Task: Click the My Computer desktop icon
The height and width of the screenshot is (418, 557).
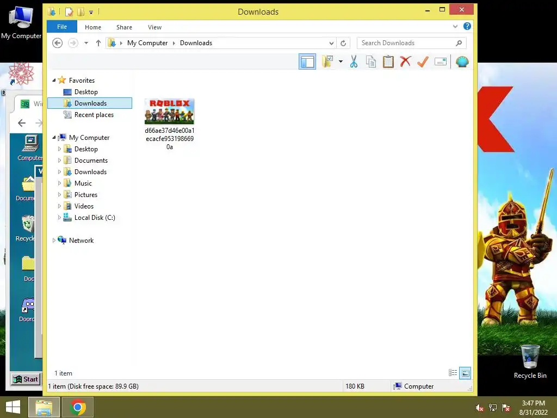Action: click(21, 23)
